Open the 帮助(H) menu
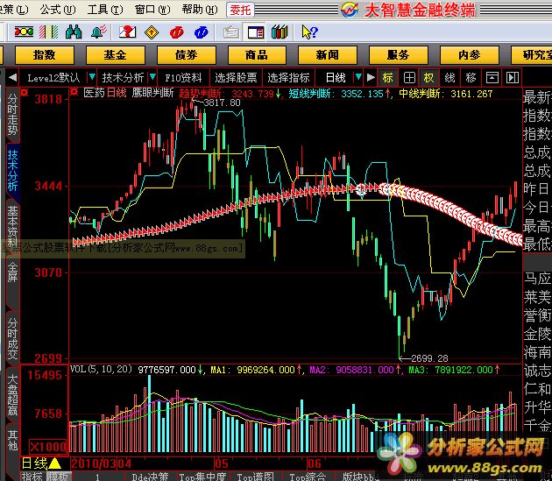The height and width of the screenshot is (481, 552). click(200, 10)
